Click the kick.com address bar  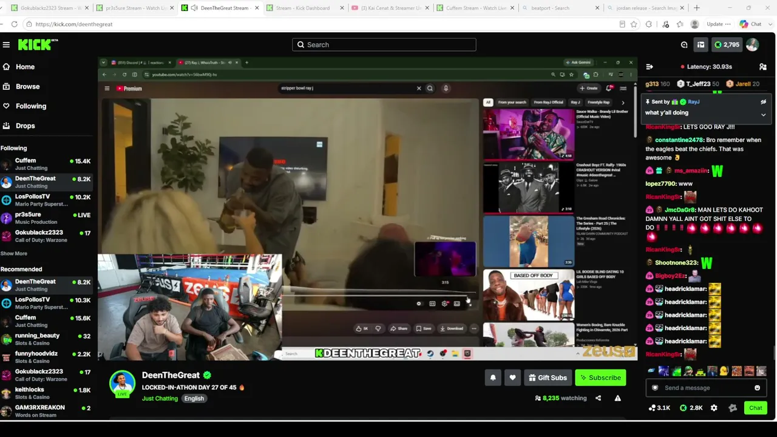(x=322, y=24)
